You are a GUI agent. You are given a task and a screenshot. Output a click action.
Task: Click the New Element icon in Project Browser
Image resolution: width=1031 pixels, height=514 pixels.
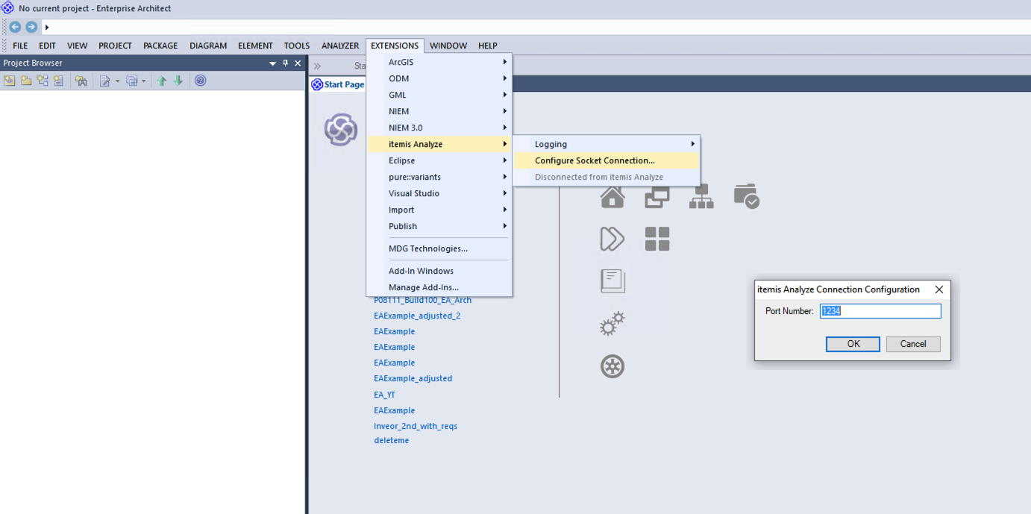[x=59, y=81]
